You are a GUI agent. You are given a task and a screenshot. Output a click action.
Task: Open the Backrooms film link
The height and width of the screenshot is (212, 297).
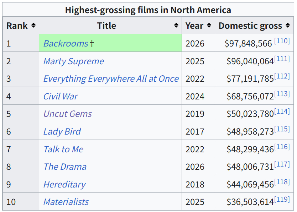point(66,43)
